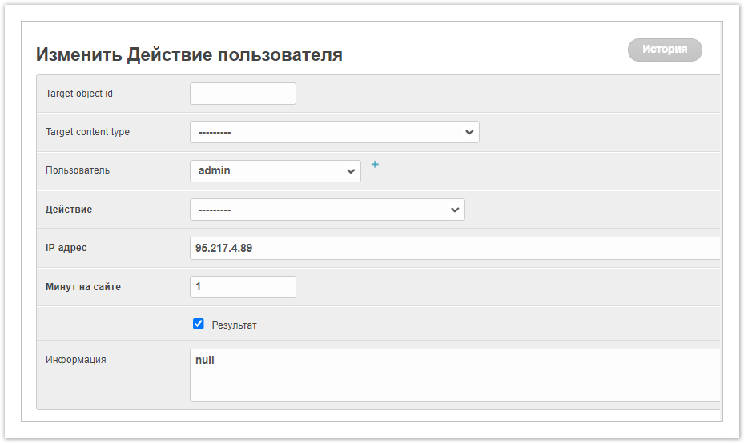744x443 pixels.
Task: Click the chevron arrow of Действие select
Action: pos(455,210)
